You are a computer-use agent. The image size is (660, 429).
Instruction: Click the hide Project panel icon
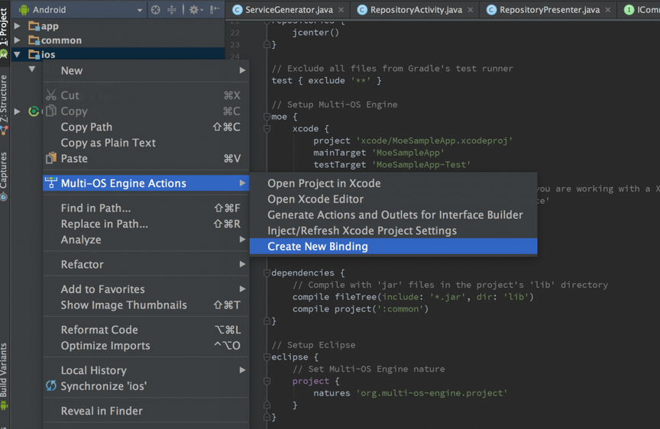tap(215, 10)
